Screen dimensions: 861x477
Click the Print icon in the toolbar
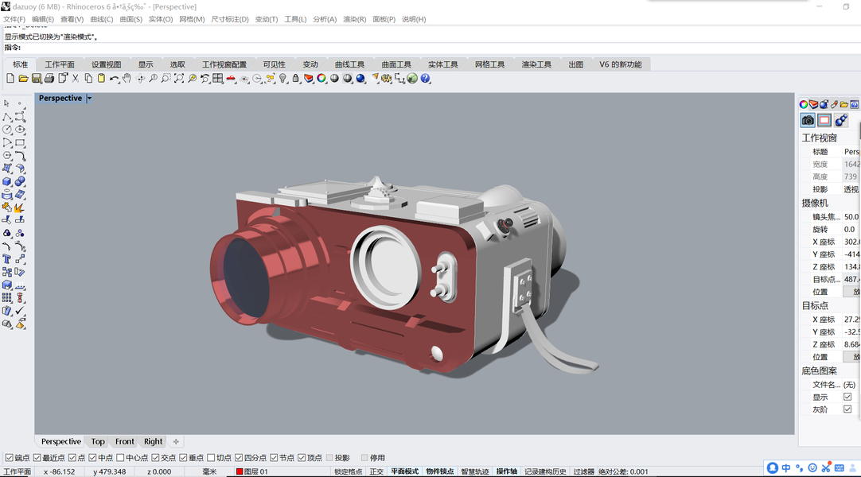[x=49, y=79]
